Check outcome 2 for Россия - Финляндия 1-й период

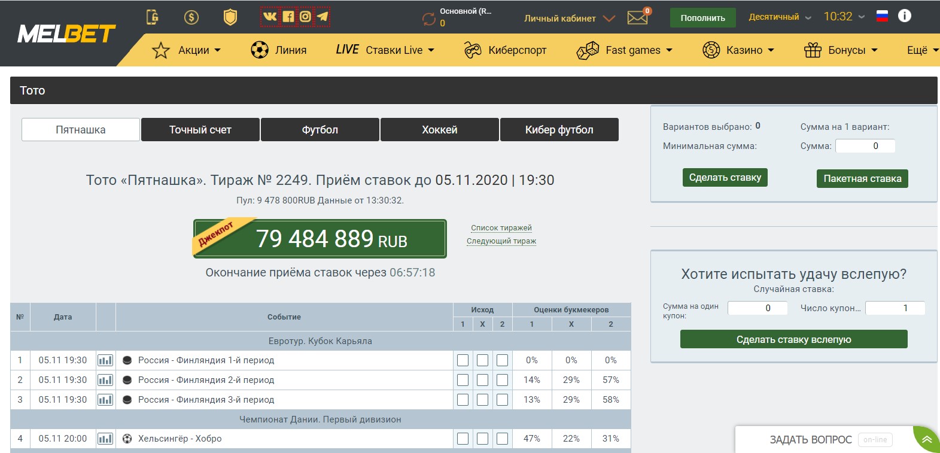503,360
